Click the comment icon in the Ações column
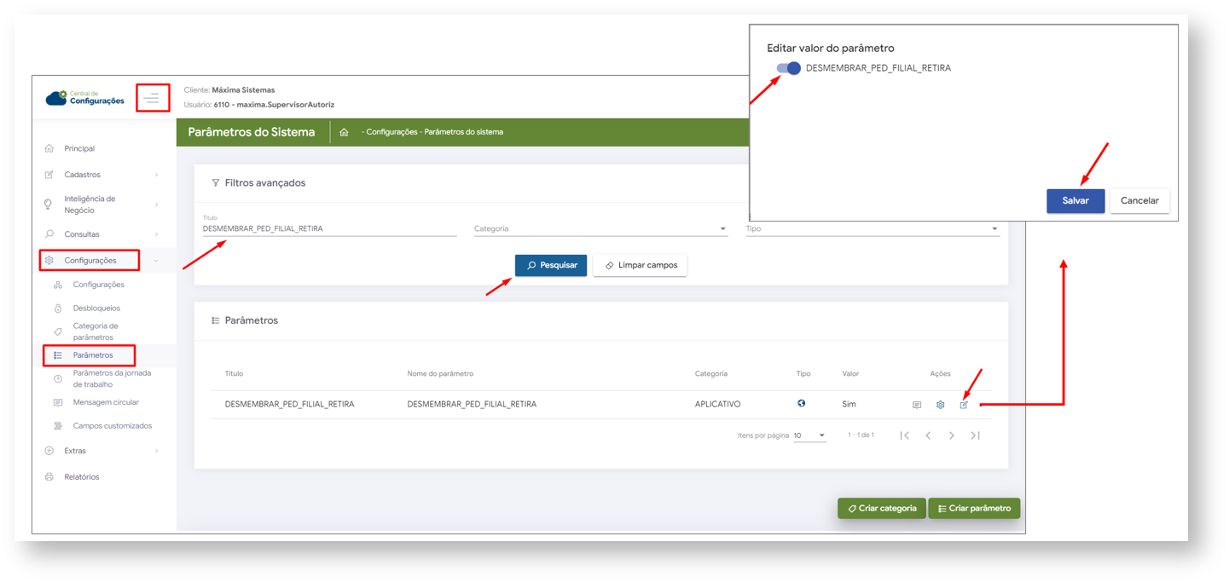Image resolution: width=1229 pixels, height=582 pixels. point(916,405)
